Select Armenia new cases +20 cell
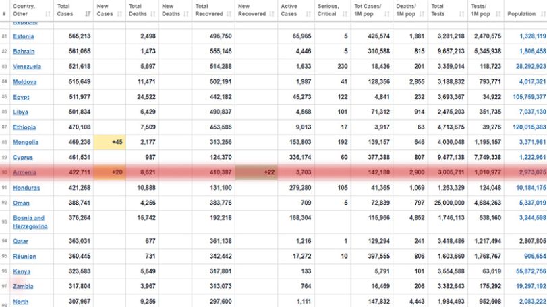547x307 pixels. tap(109, 172)
